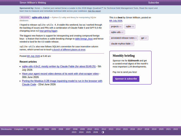Screen dimensions: 181x136
Task: Open the sqlite-utils tag
Action: 117,32
